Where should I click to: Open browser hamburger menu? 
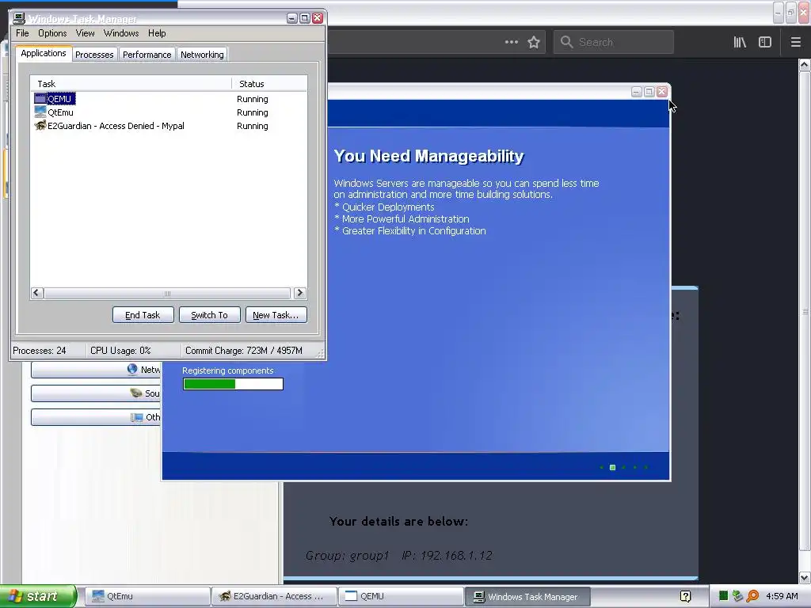[796, 42]
